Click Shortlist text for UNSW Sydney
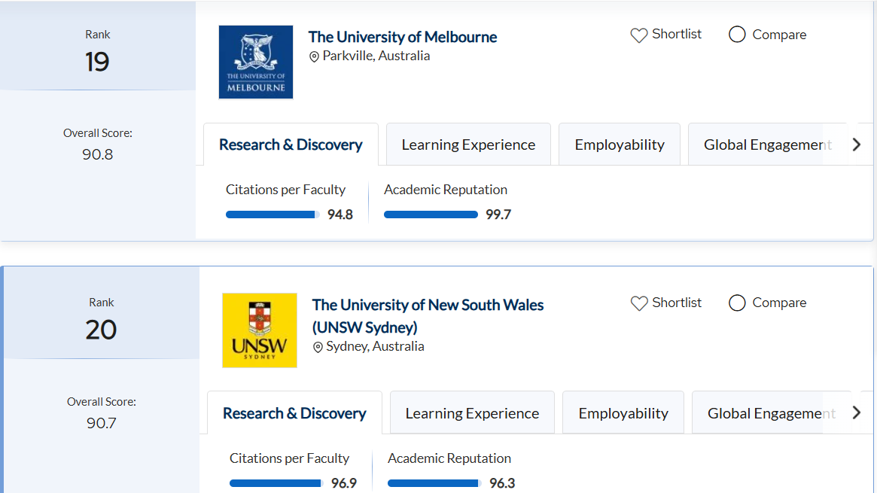This screenshot has width=877, height=493. [677, 303]
